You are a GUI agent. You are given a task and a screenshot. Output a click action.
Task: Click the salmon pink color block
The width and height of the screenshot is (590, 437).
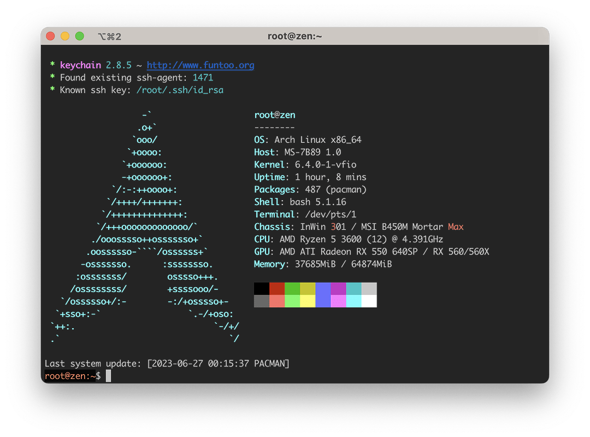[277, 301]
